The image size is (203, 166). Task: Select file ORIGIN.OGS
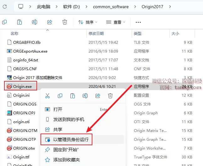(25, 104)
